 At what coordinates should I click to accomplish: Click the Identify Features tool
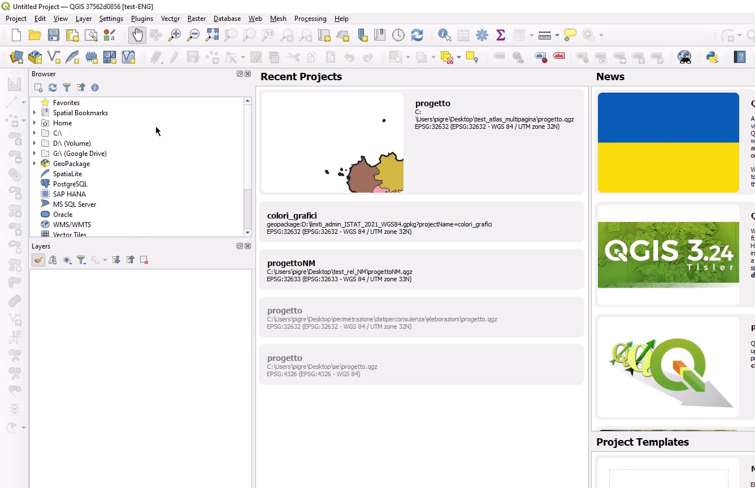pyautogui.click(x=444, y=35)
